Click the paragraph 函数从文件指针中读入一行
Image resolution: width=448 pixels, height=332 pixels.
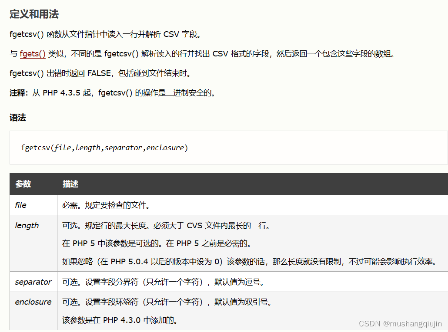pos(105,34)
